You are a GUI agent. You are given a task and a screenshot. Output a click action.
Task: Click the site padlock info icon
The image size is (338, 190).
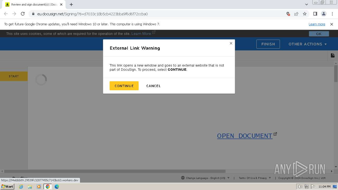(x=33, y=14)
